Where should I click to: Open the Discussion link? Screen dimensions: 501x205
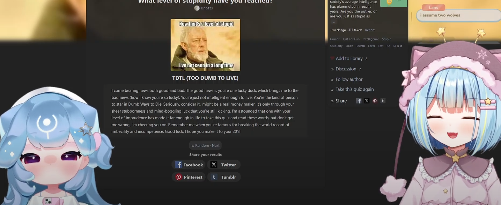coord(346,69)
